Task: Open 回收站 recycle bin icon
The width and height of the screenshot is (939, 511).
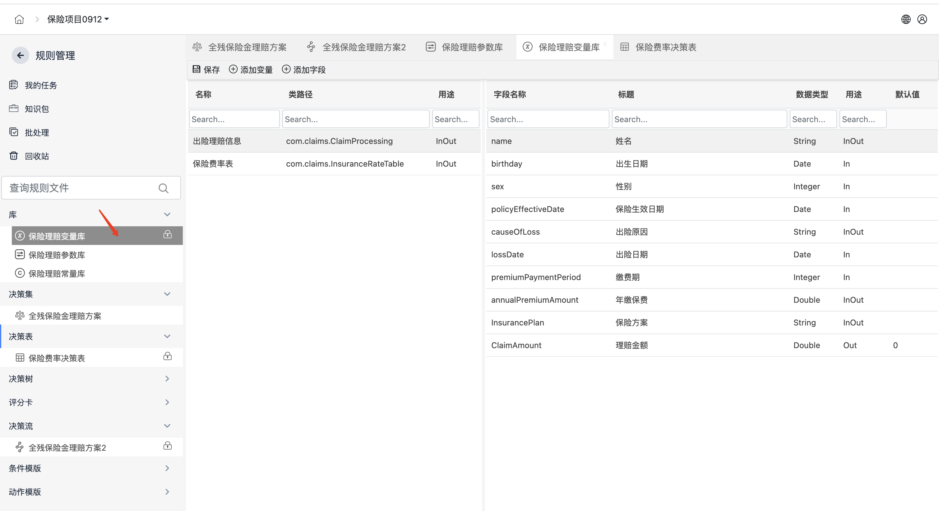Action: 13,156
